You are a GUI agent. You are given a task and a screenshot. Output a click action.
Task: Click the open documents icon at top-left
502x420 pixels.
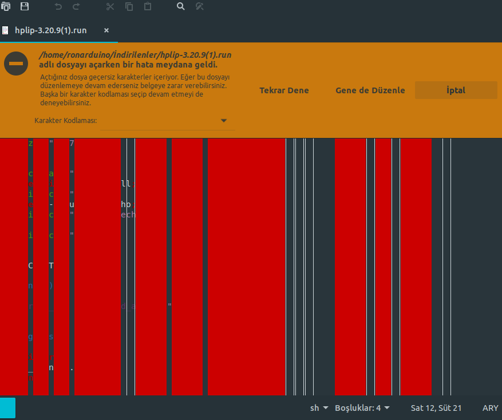[x=6, y=6]
